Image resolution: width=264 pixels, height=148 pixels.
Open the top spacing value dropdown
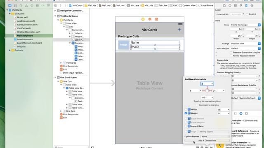click(212, 84)
